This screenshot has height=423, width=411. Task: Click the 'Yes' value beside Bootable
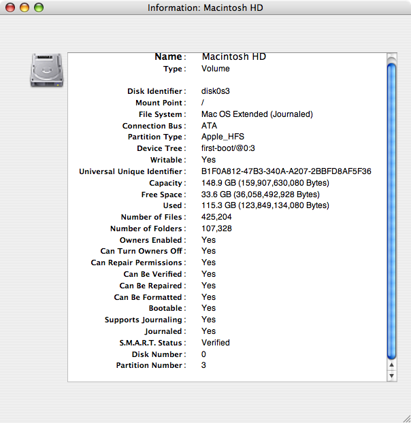[208, 308]
